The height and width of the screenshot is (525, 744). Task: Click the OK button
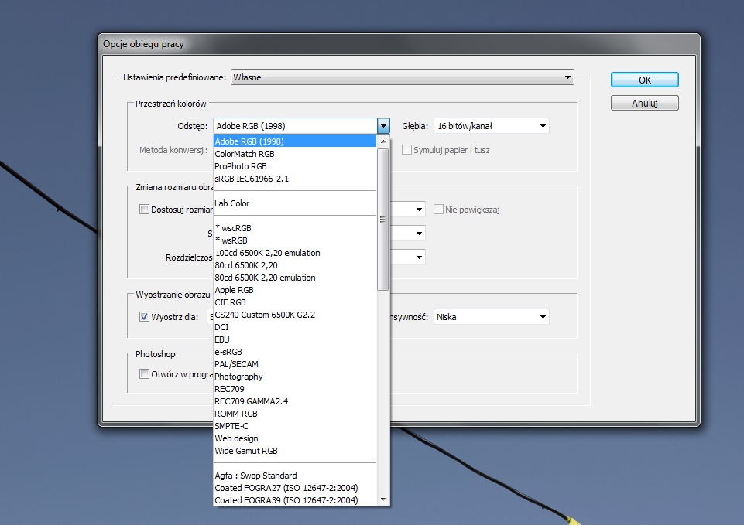pyautogui.click(x=644, y=80)
